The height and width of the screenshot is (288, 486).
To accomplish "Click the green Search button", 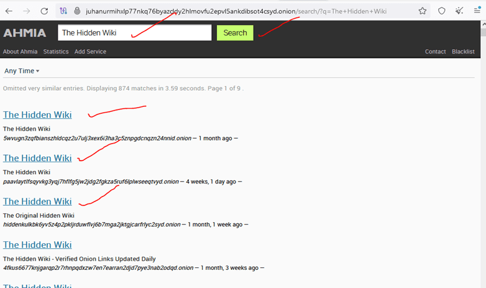I will [235, 32].
